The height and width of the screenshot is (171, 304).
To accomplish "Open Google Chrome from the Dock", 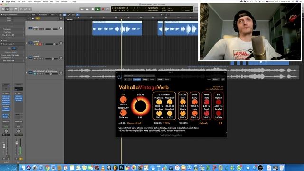I will coord(47,168).
